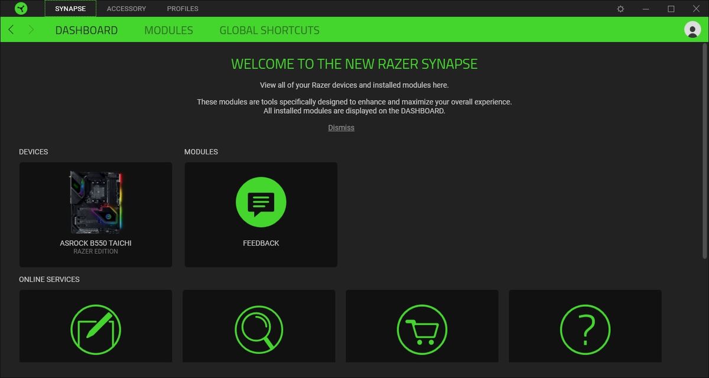Dismiss the welcome message
This screenshot has height=378, width=709.
coord(342,127)
